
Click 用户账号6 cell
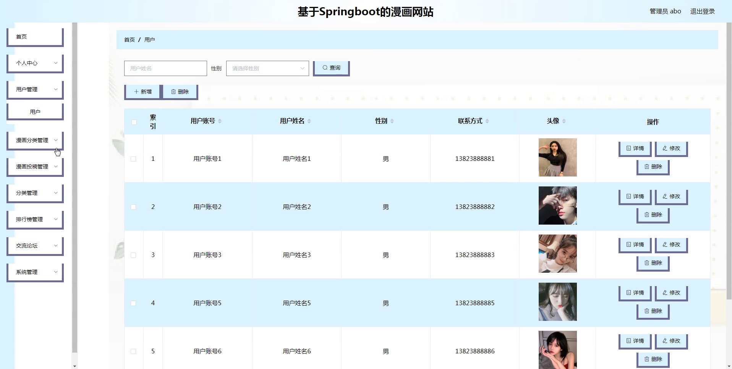point(207,351)
